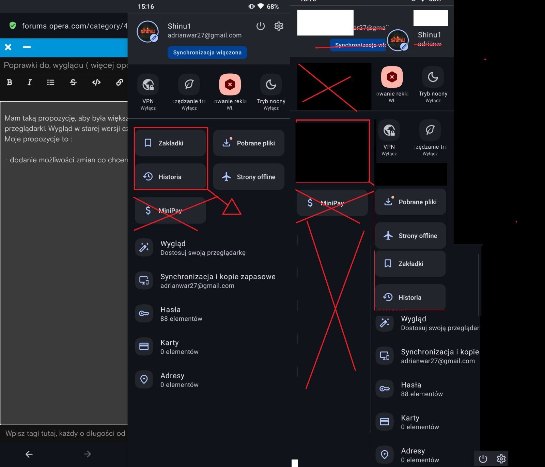Toggle bold formatting in the forum editor

point(10,82)
